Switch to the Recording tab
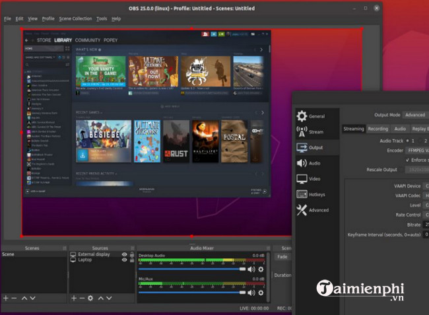This screenshot has width=429, height=315. [378, 129]
